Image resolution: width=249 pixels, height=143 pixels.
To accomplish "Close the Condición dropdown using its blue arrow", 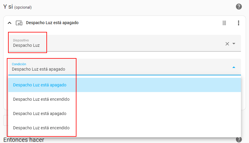I will [x=234, y=67].
